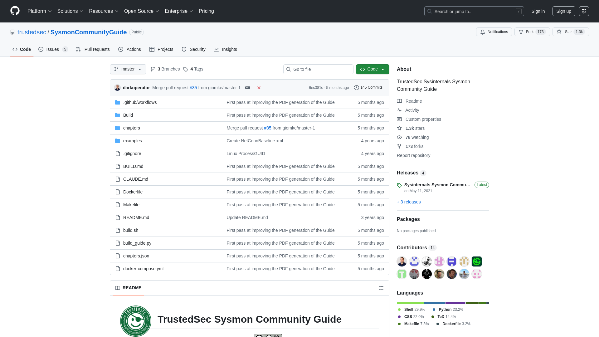This screenshot has height=337, width=599.
Task: Open the GitHub home logo
Action: [x=14, y=11]
